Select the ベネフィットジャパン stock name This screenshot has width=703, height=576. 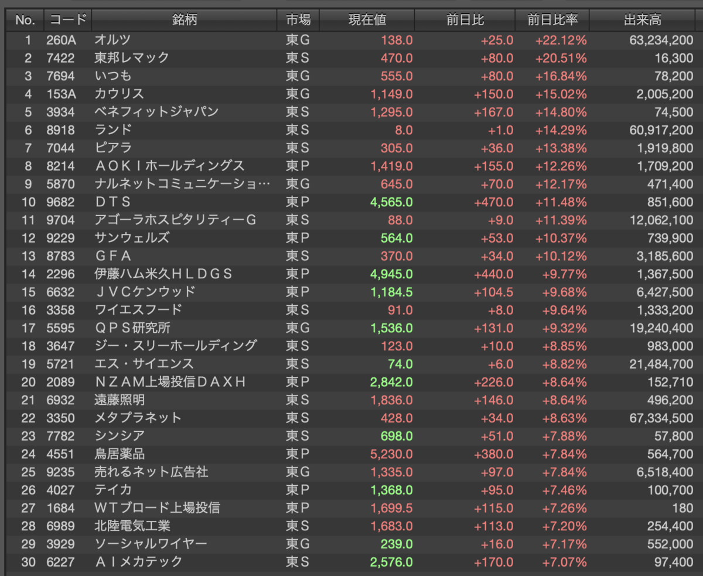pyautogui.click(x=156, y=112)
